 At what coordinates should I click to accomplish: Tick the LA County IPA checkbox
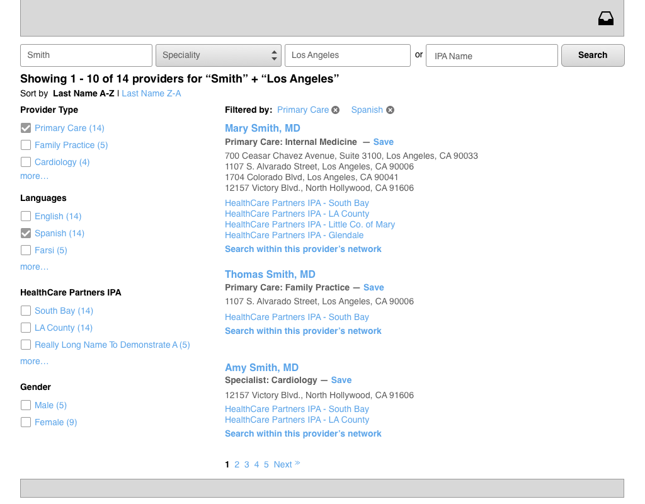coord(26,328)
